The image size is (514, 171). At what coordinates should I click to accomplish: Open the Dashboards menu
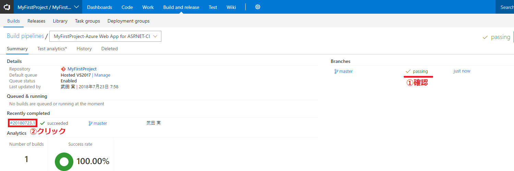tap(99, 7)
